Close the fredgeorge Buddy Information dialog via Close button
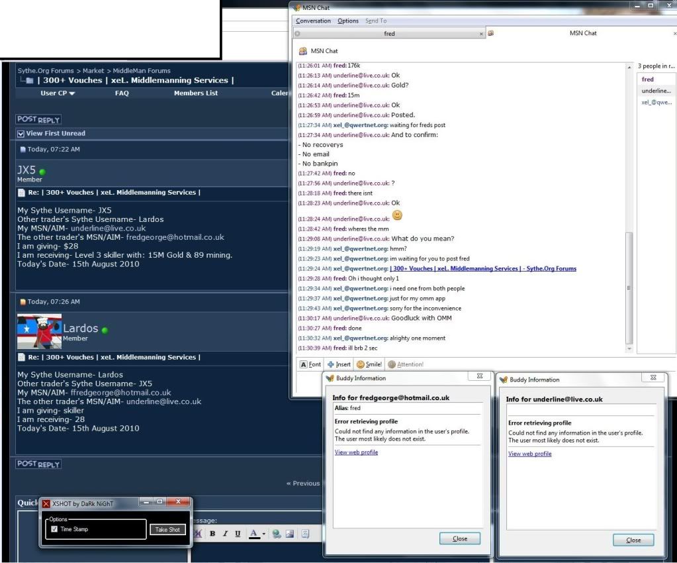 click(460, 538)
